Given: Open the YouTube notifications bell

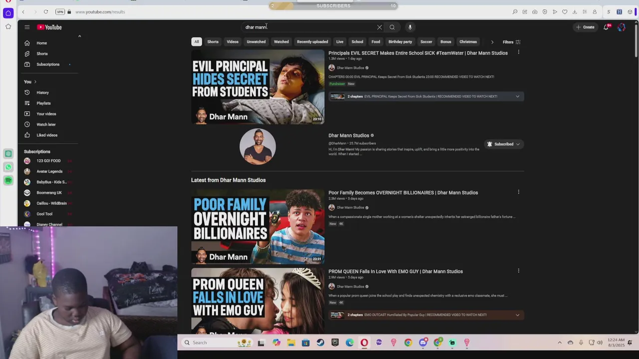Looking at the screenshot, I should [x=606, y=27].
